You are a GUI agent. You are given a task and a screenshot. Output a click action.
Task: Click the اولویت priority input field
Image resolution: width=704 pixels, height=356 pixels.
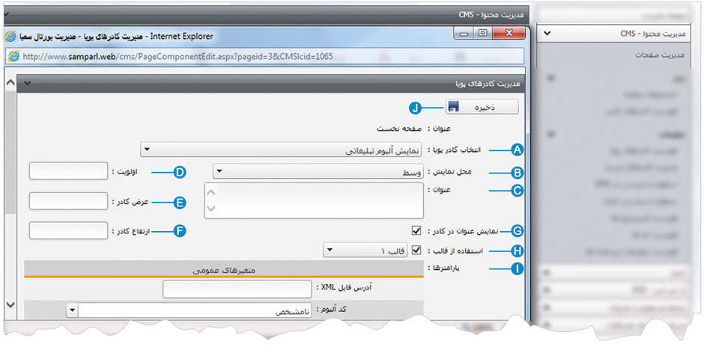(x=68, y=171)
